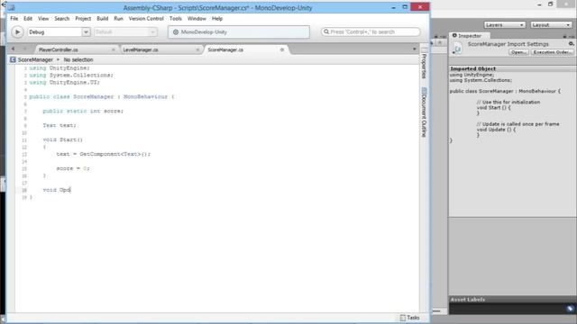
Task: Click the asset label tag icon in Unity
Action: [571, 309]
